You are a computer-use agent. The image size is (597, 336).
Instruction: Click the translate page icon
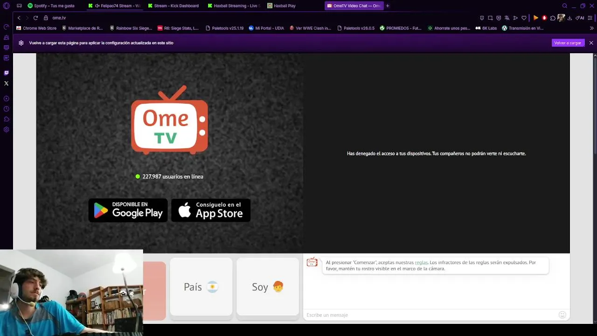[x=507, y=18]
